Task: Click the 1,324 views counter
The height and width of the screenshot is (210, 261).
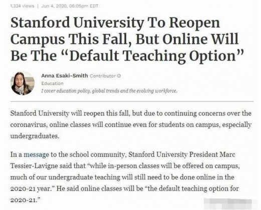Action: [22, 6]
